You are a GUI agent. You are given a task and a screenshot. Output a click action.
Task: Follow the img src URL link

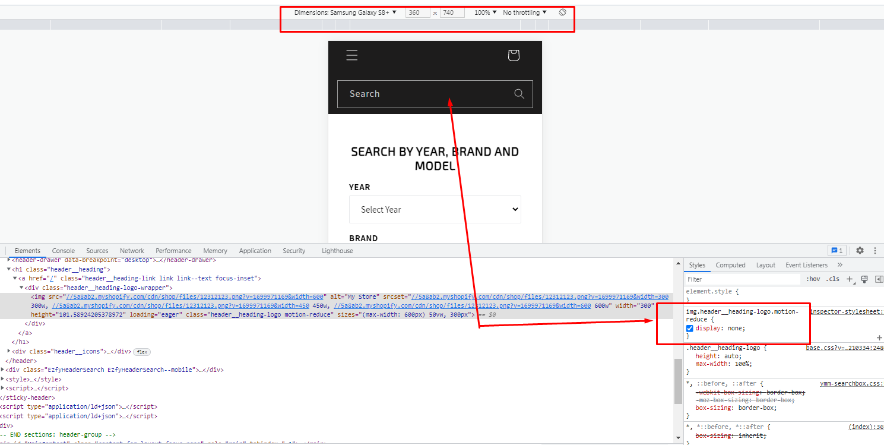pyautogui.click(x=196, y=296)
